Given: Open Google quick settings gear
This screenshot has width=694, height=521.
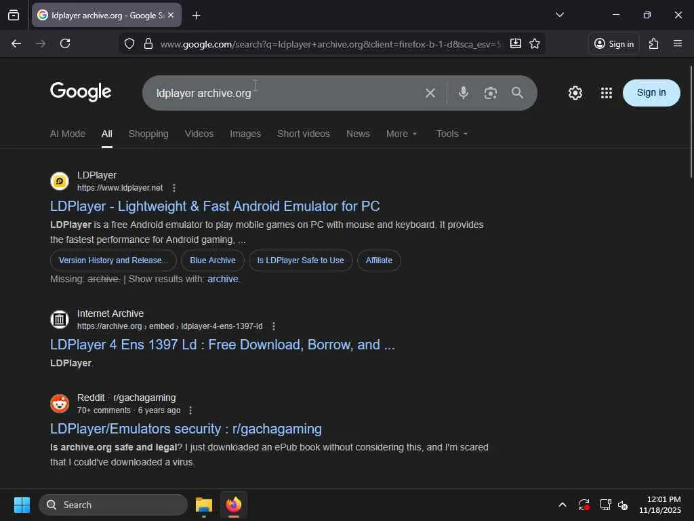Looking at the screenshot, I should click(575, 93).
